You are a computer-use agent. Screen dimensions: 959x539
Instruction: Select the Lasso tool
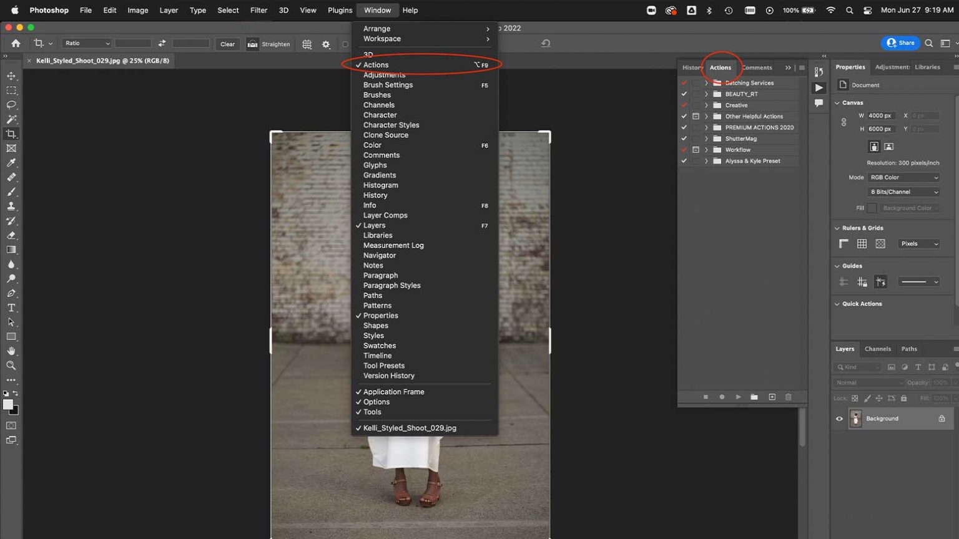pyautogui.click(x=11, y=105)
